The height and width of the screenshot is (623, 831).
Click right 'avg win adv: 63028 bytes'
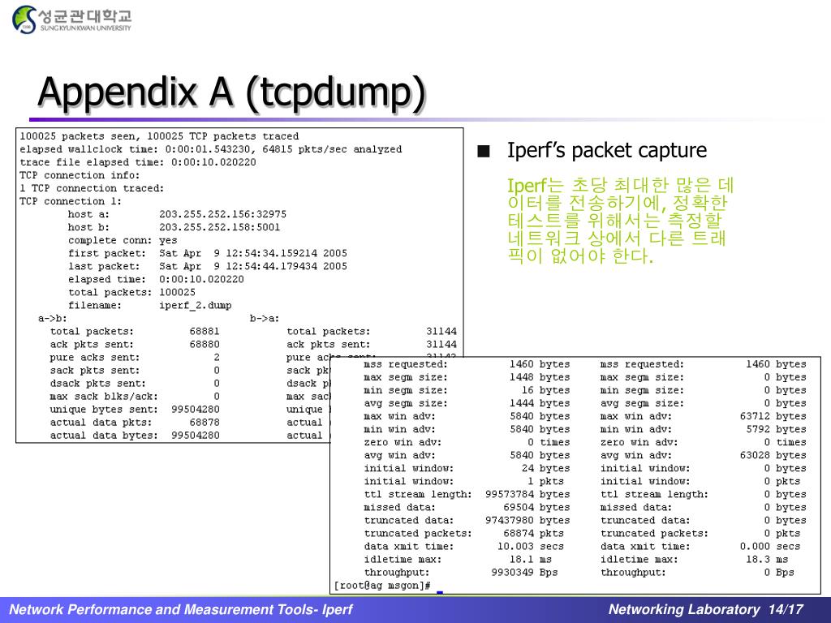pos(704,455)
